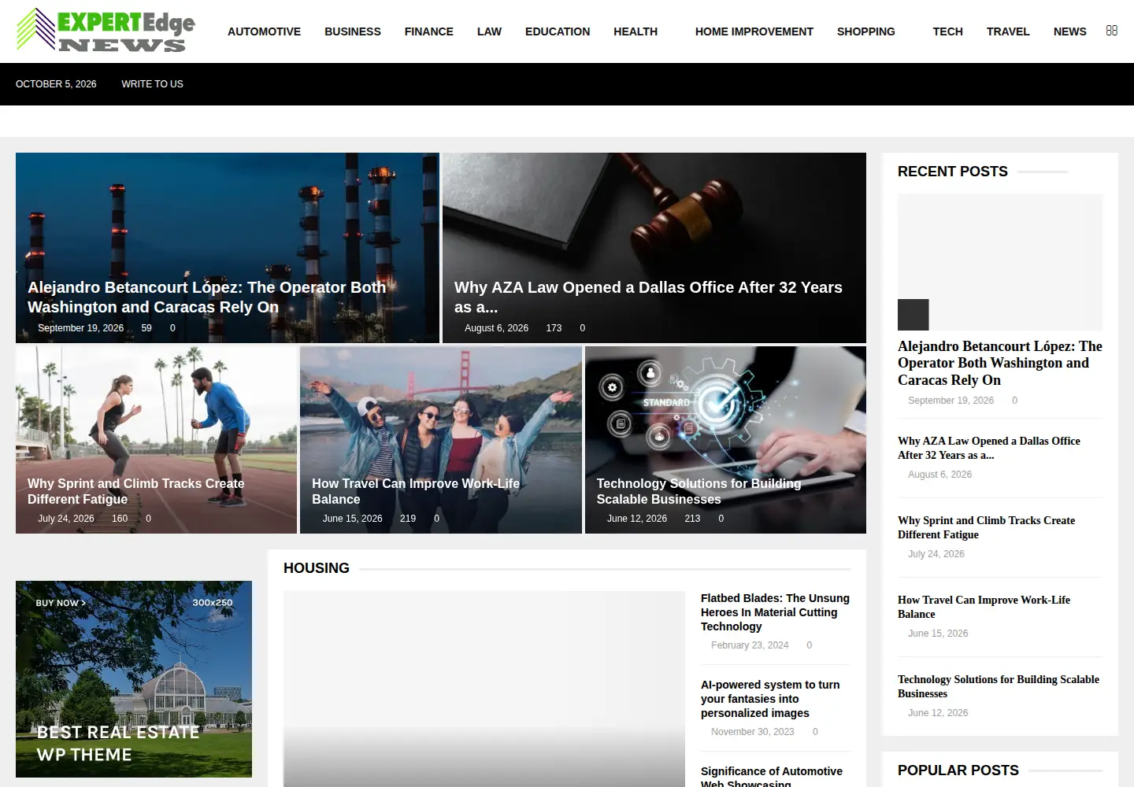
Task: Open the NEWS menu item
Action: [x=1070, y=31]
